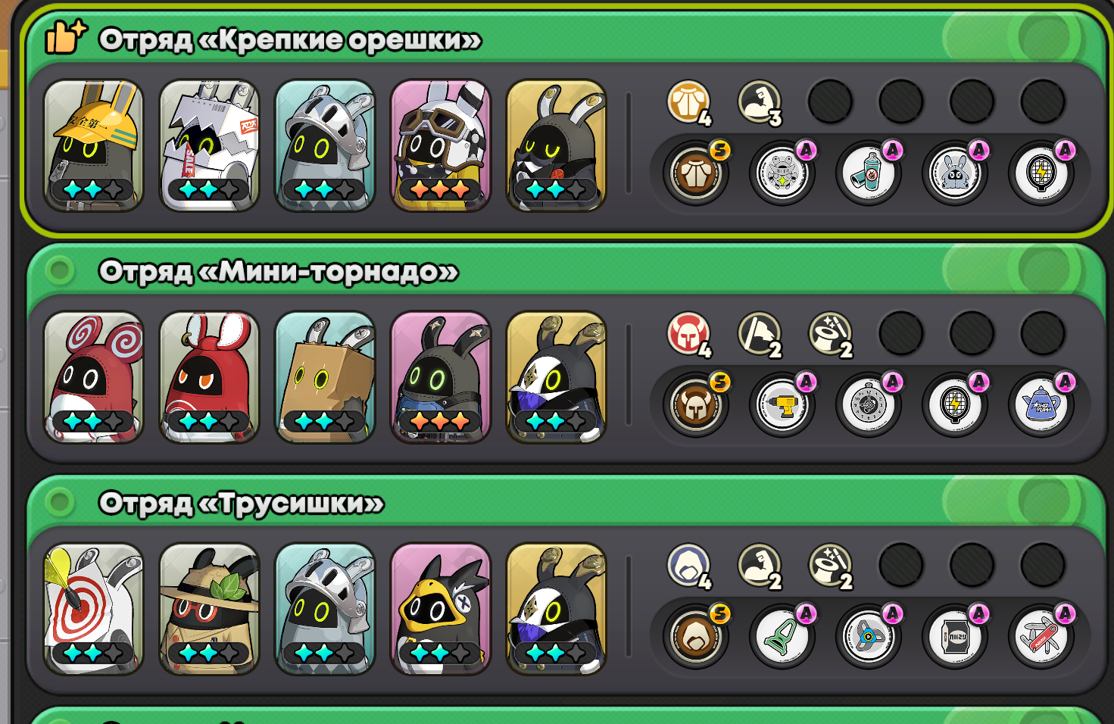
Task: Click the flexing arm trait with count 3
Action: (x=760, y=102)
